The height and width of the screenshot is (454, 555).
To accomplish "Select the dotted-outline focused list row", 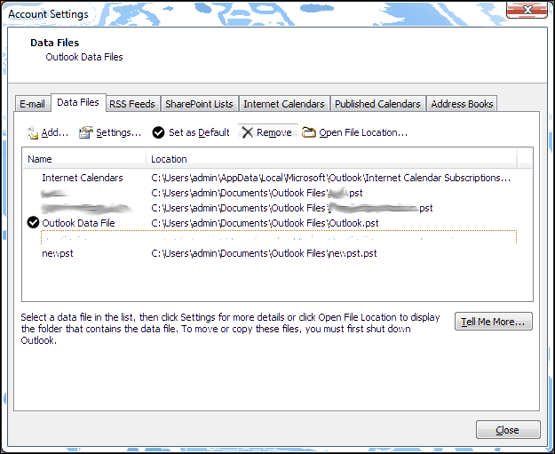I will click(x=279, y=237).
